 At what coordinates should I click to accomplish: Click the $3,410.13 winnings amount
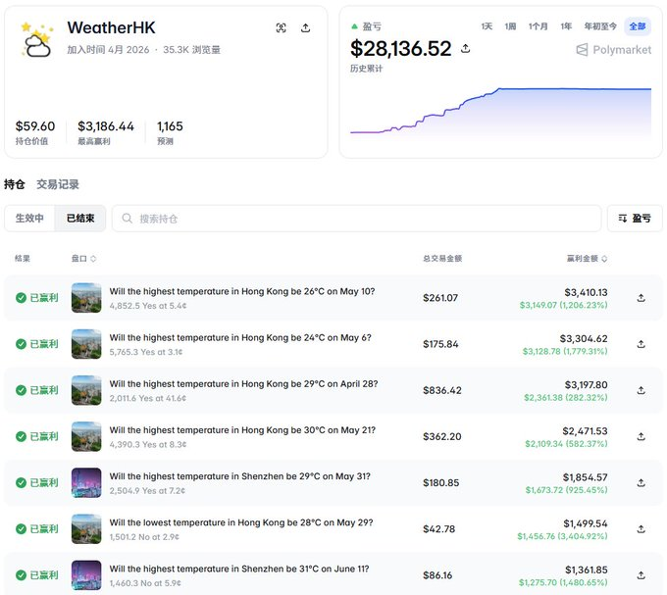(x=586, y=292)
